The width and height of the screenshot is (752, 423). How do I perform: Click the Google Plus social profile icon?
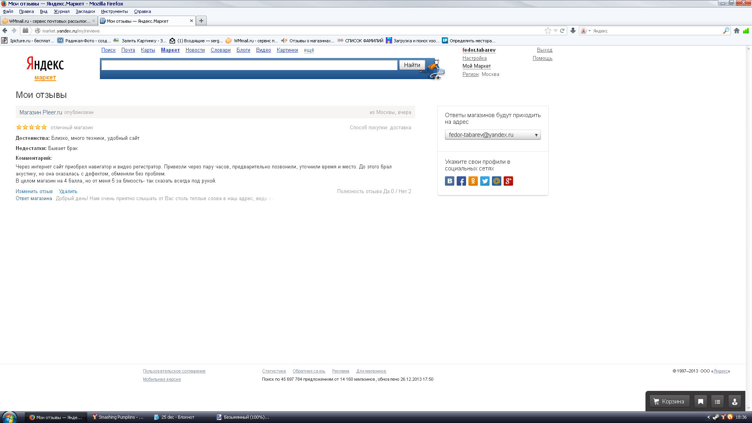(508, 181)
